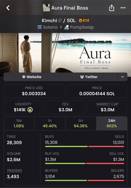The height and width of the screenshot is (188, 131).
Task: Tap the TRADERS label
Action: [14, 171]
